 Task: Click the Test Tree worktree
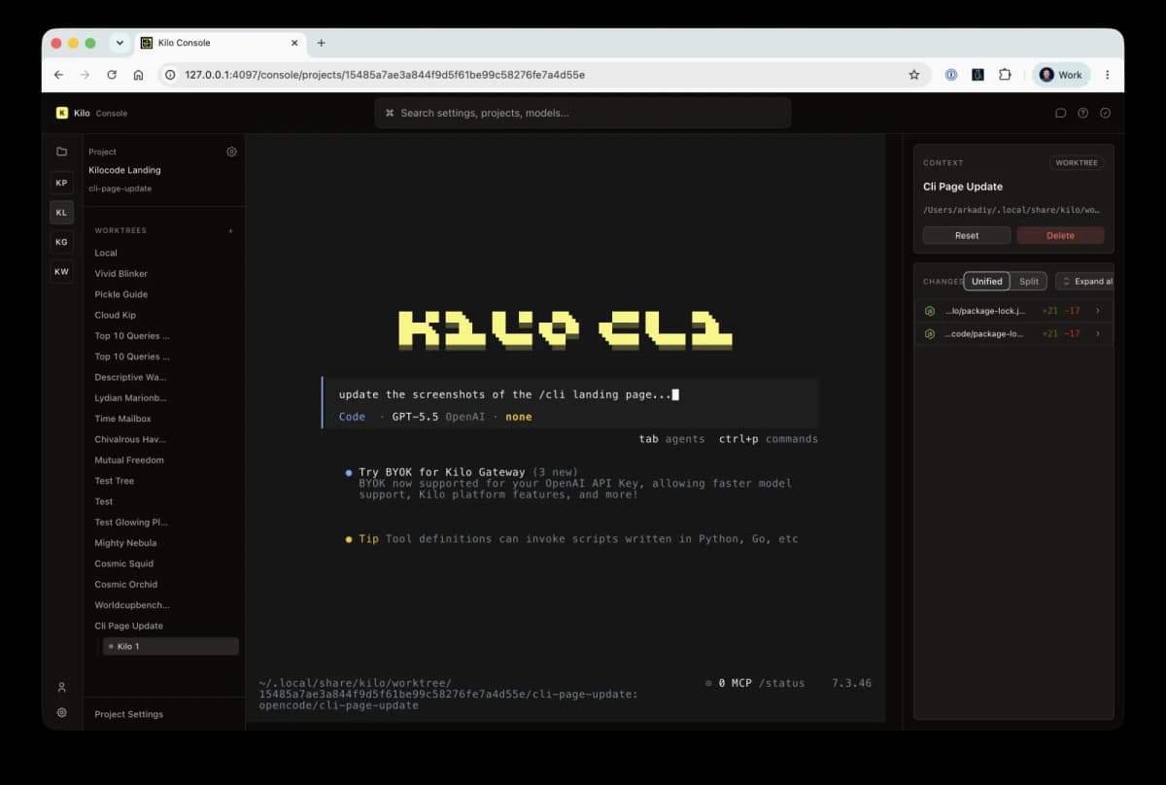point(115,481)
